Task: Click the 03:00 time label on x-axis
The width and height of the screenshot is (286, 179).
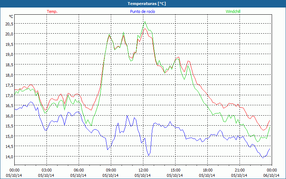Action: pos(46,170)
